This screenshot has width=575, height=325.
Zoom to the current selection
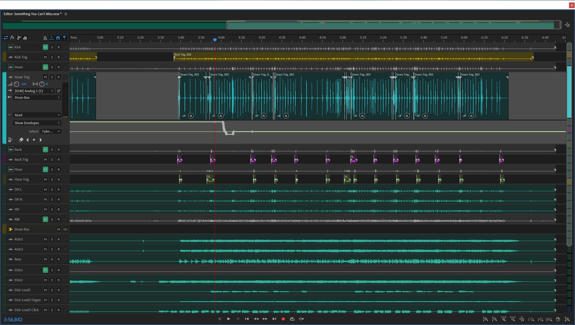(549, 319)
